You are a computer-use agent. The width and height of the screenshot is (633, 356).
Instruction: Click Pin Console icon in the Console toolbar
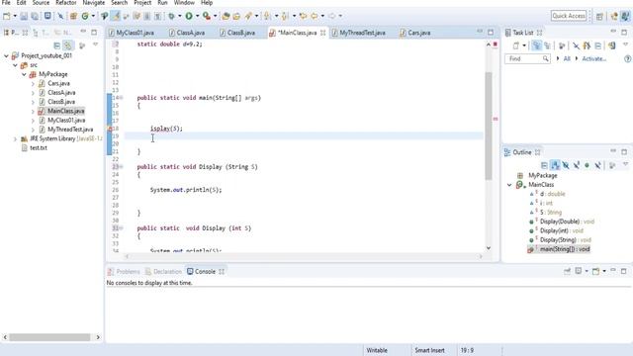pyautogui.click(x=567, y=271)
